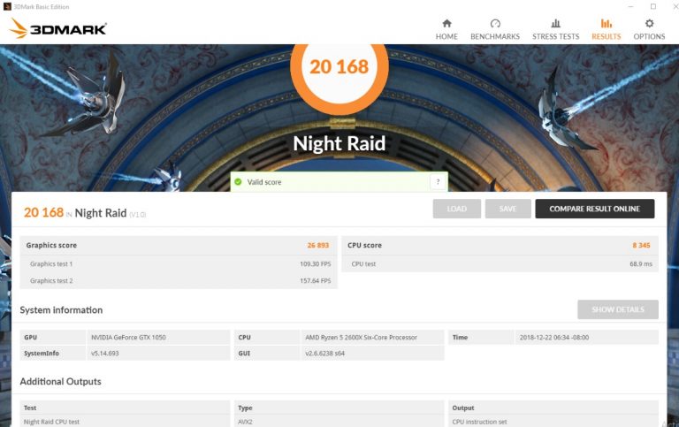Open the Options gear icon

tap(649, 24)
